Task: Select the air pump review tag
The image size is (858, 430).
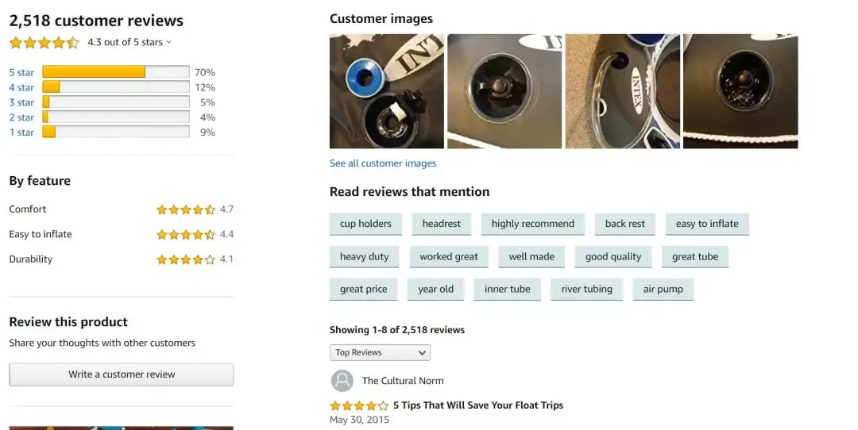Action: pos(663,290)
